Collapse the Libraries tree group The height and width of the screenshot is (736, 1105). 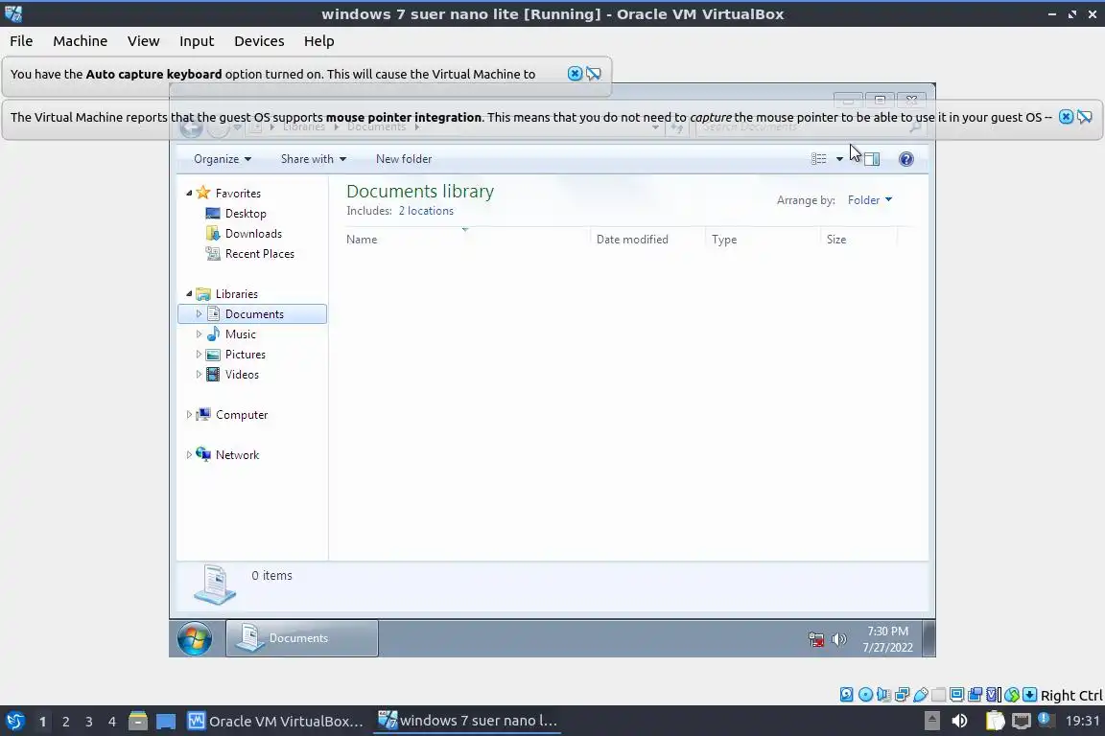point(189,293)
